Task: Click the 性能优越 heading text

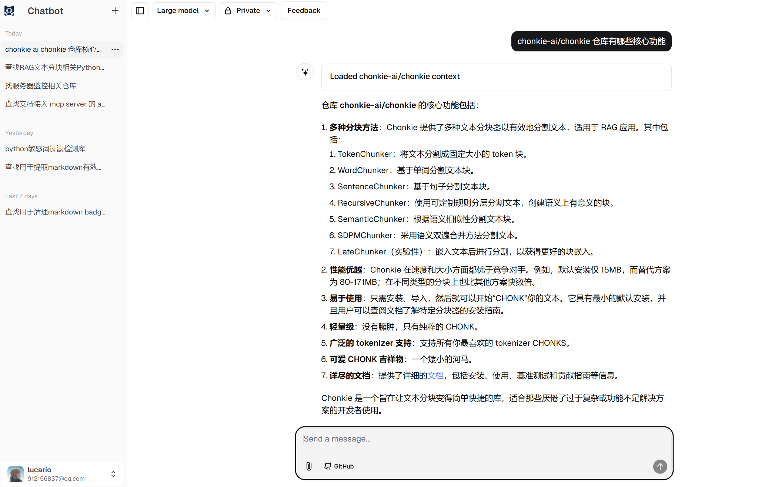Action: pyautogui.click(x=346, y=270)
